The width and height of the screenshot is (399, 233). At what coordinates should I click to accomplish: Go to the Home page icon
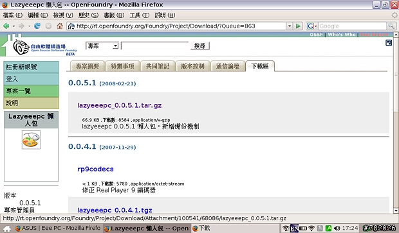(60, 26)
